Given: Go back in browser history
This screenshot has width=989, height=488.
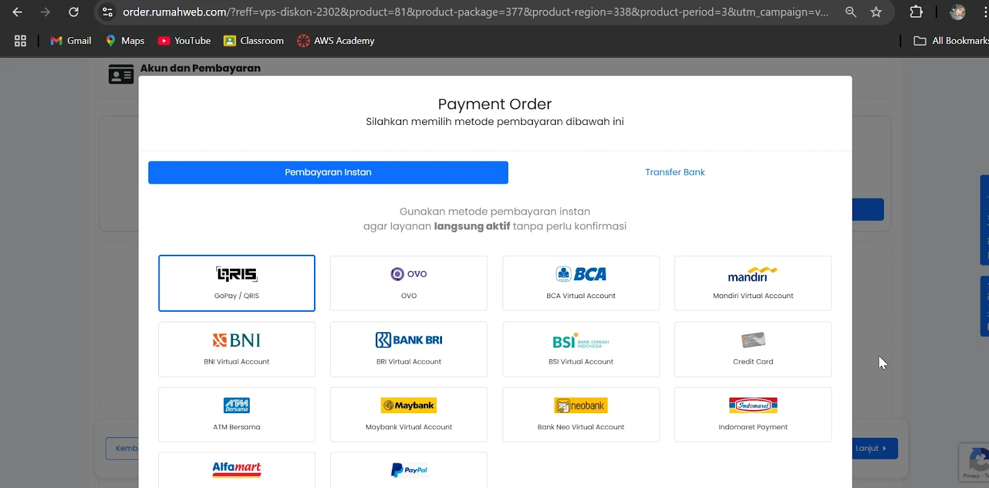Looking at the screenshot, I should pyautogui.click(x=17, y=12).
